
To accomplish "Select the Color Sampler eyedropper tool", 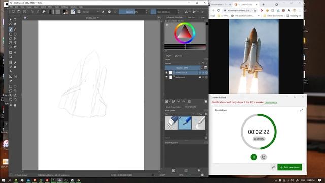I will 15,63.
